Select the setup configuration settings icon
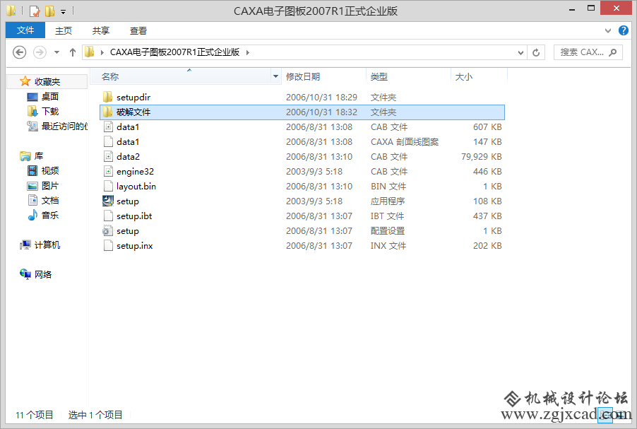637x429 pixels. pos(107,230)
